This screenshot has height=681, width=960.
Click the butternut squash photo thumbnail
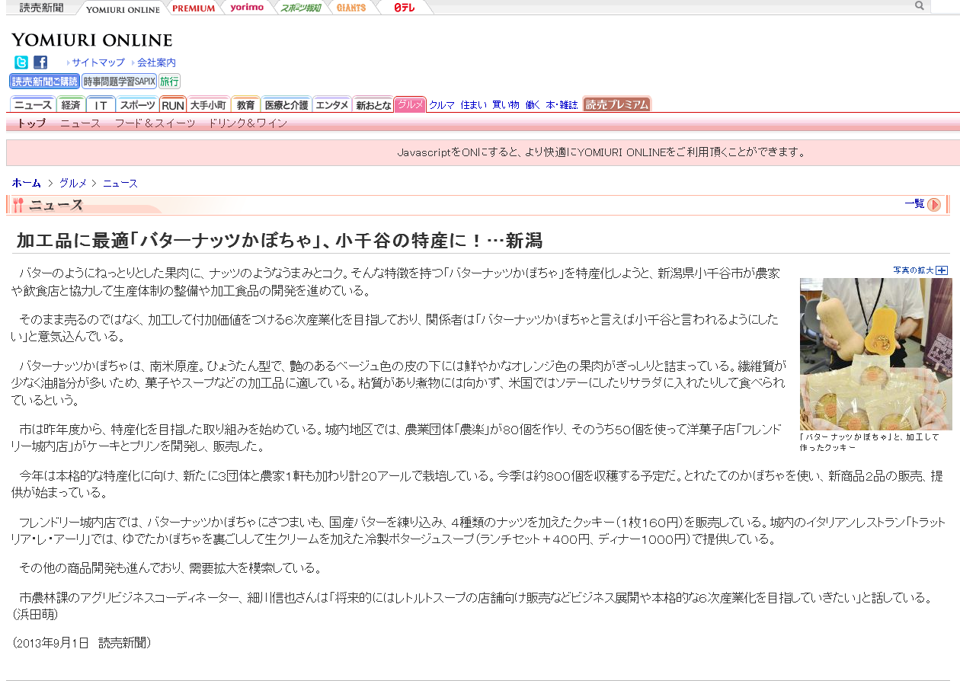point(875,353)
